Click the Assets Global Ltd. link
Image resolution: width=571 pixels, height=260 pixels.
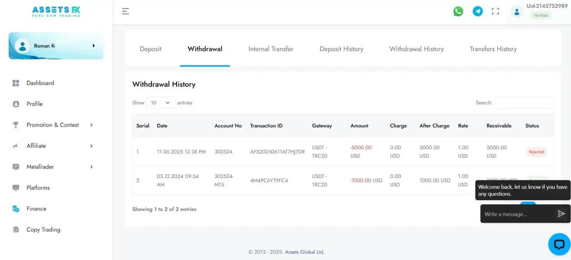click(304, 252)
